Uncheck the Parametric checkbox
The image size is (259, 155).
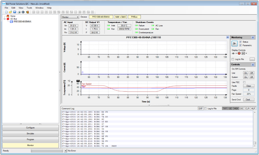[241, 45]
